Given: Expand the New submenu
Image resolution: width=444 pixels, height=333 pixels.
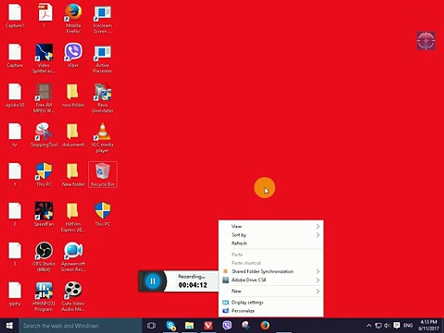Looking at the screenshot, I should [271, 291].
